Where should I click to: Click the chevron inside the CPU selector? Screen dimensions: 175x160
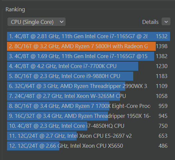62,22
